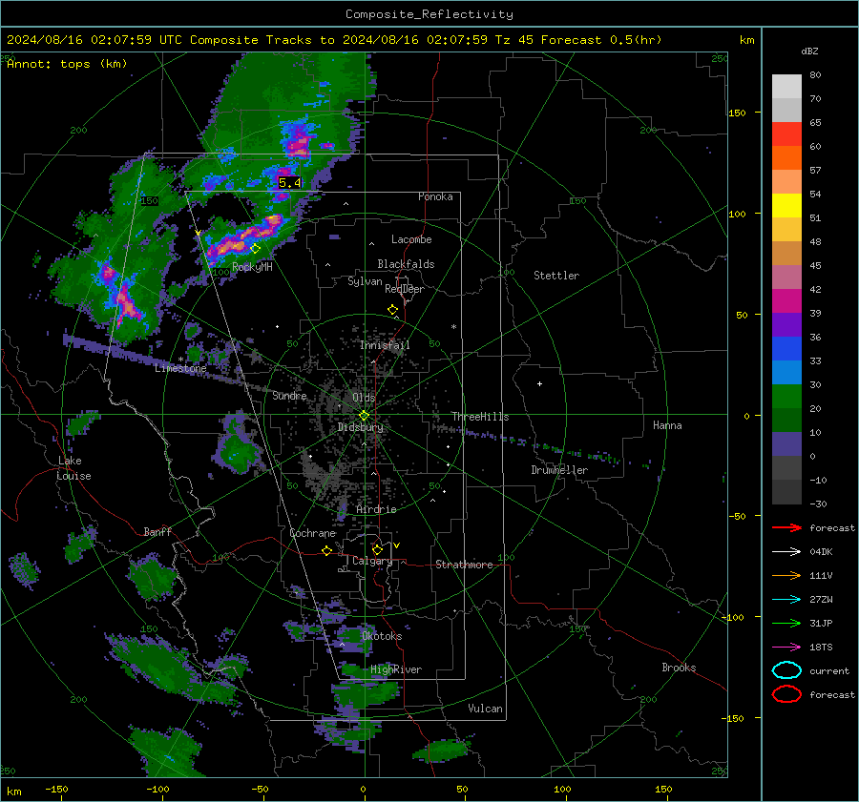Click the Ponoka city label
The width and height of the screenshot is (859, 802).
(435, 196)
